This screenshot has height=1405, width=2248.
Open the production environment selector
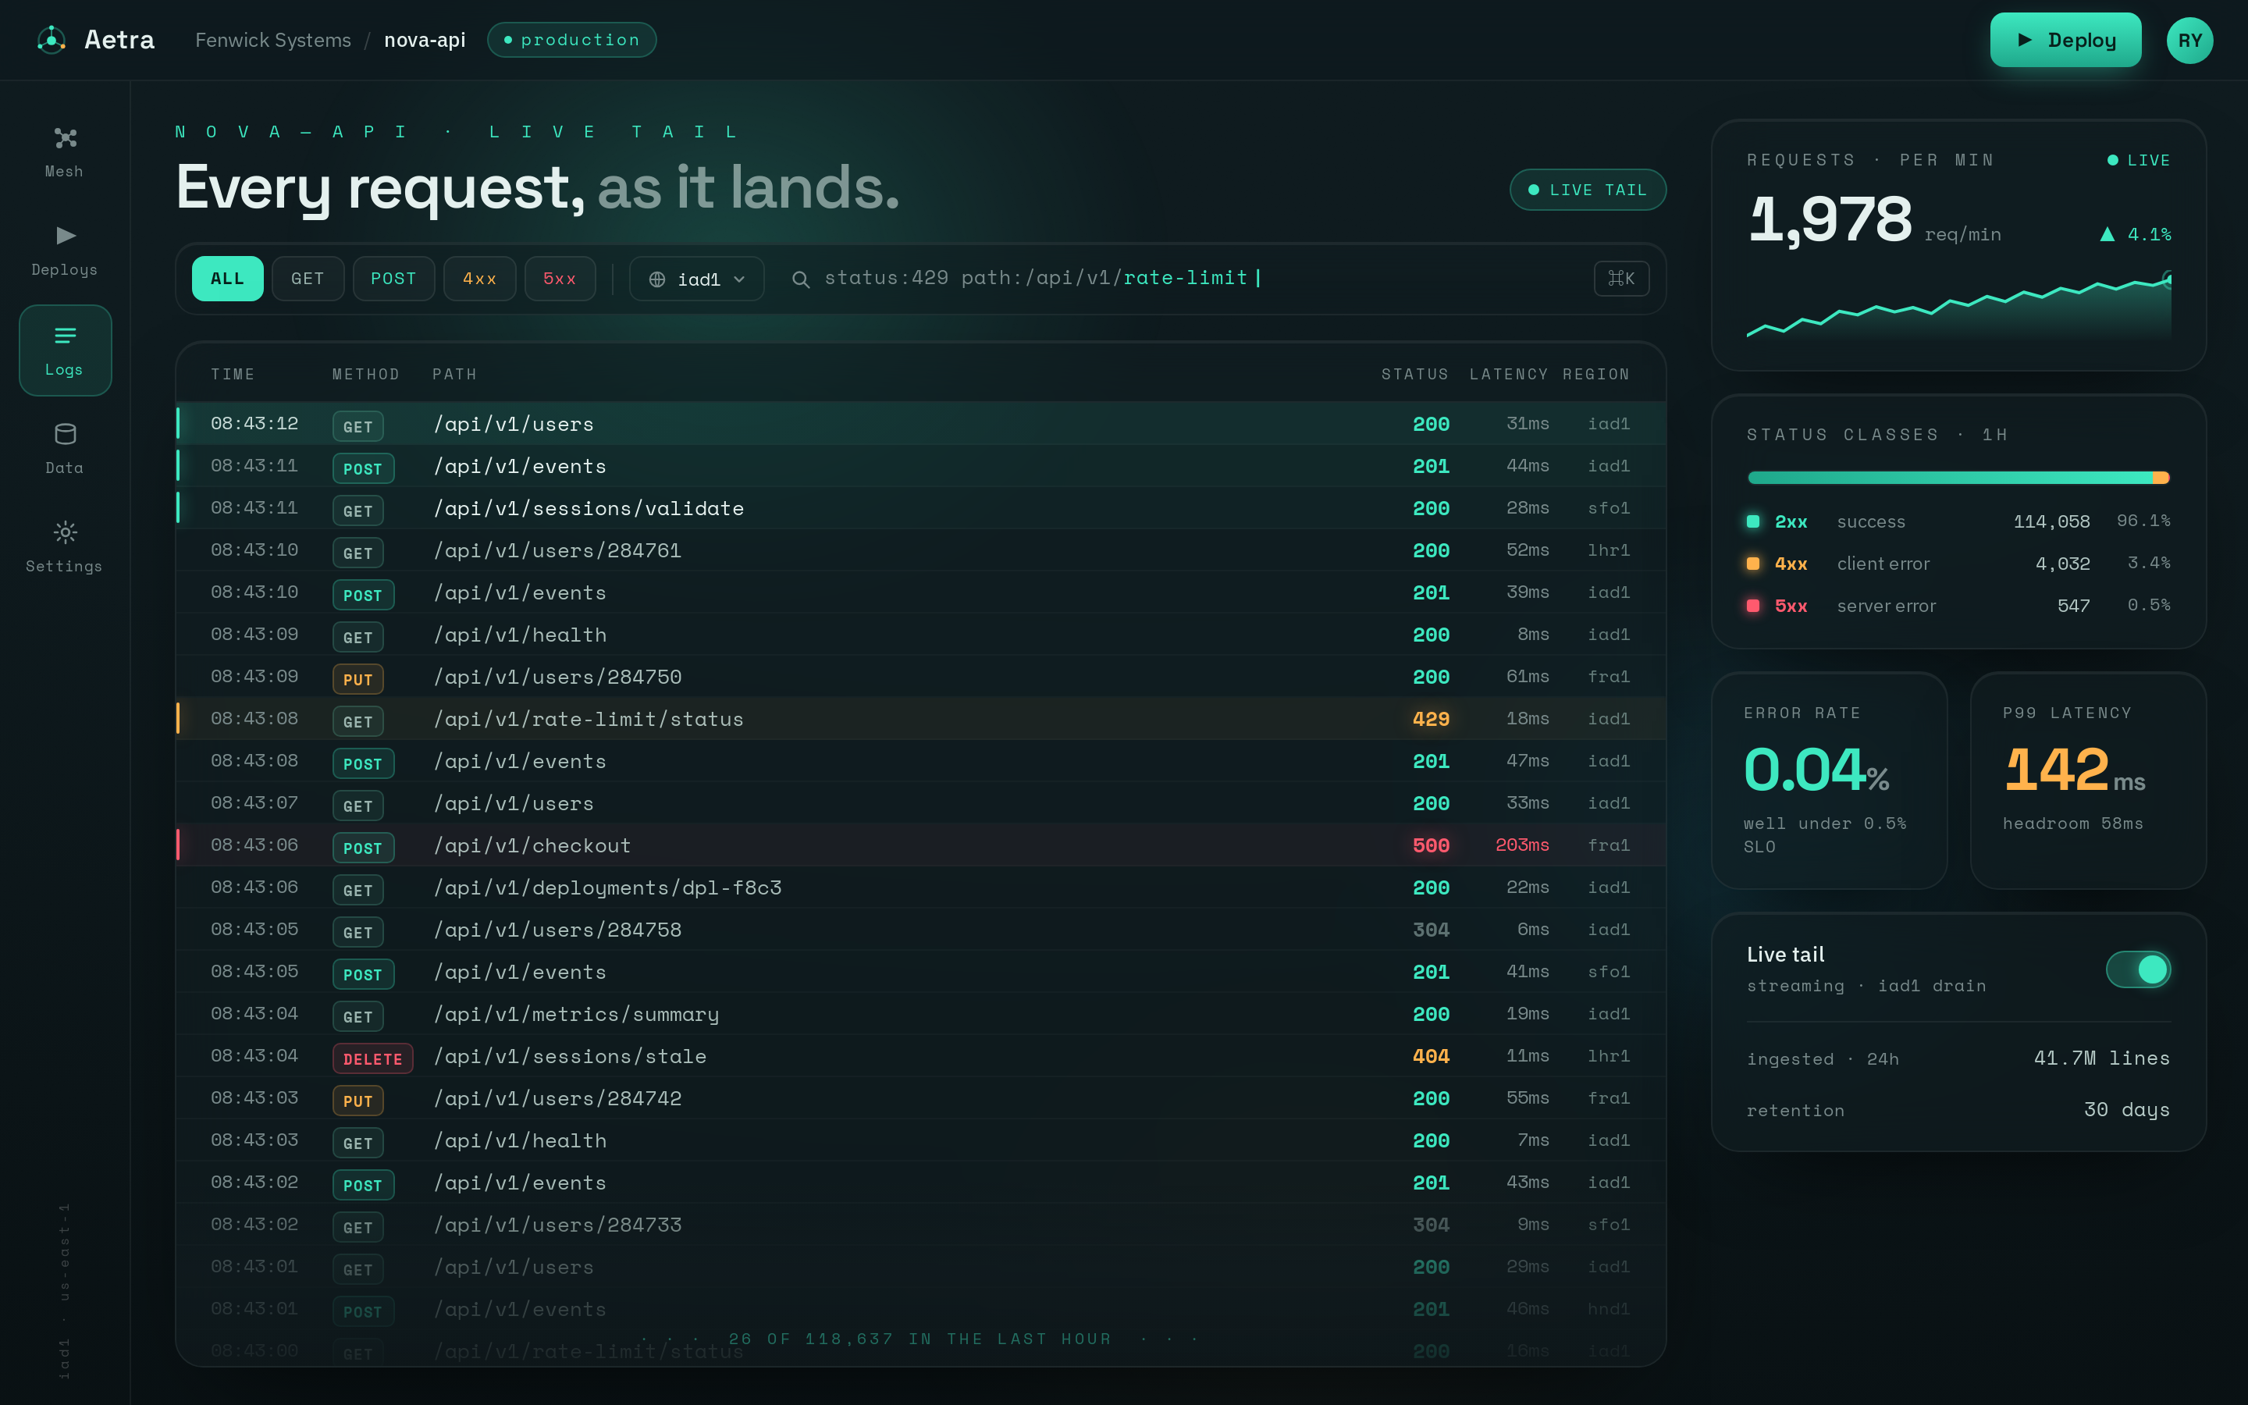coord(571,40)
